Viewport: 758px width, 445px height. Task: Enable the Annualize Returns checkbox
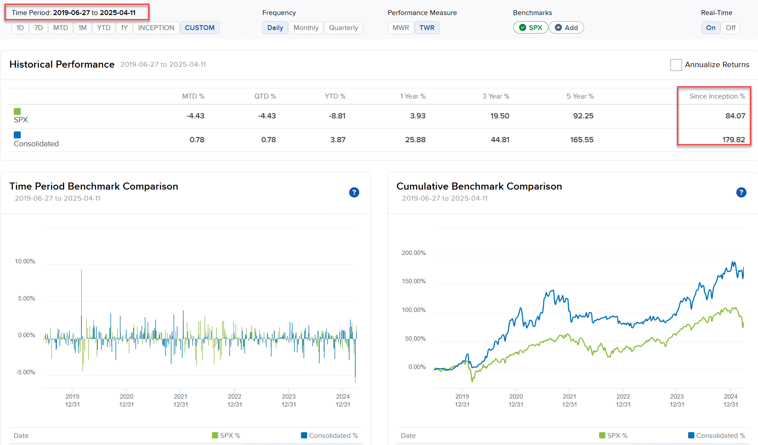coord(676,65)
